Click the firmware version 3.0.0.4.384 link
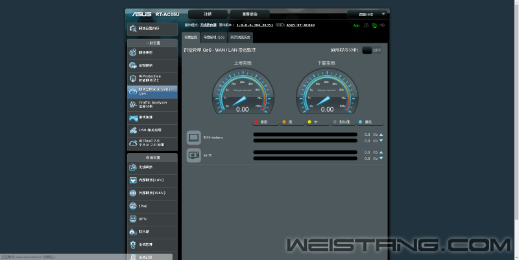The height and width of the screenshot is (260, 519). pyautogui.click(x=254, y=25)
